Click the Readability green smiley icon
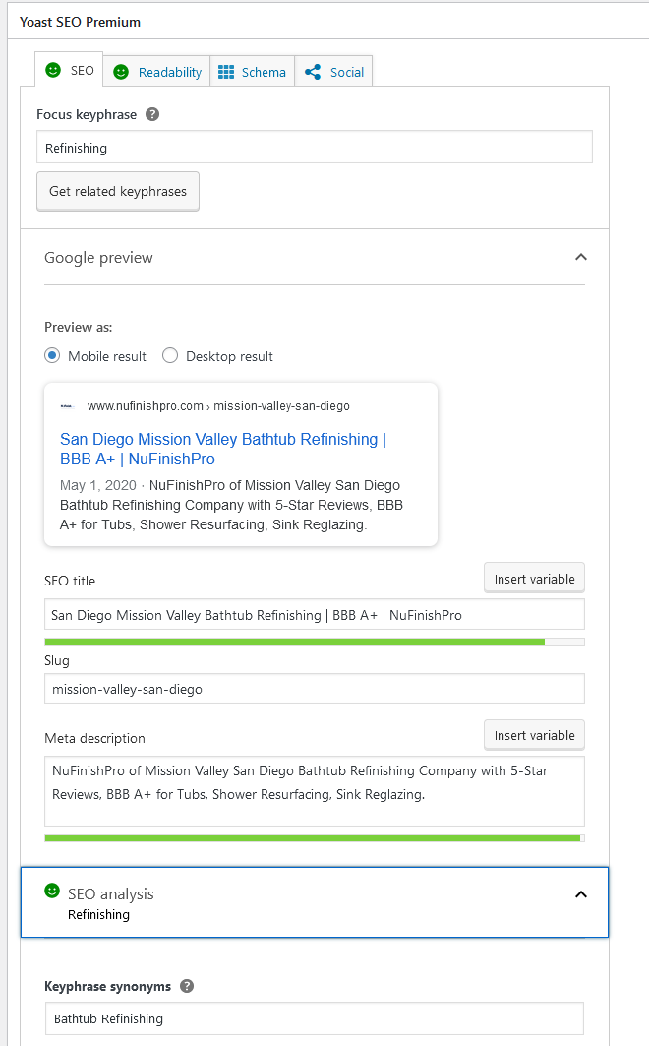The height and width of the screenshot is (1046, 649). tap(121, 72)
